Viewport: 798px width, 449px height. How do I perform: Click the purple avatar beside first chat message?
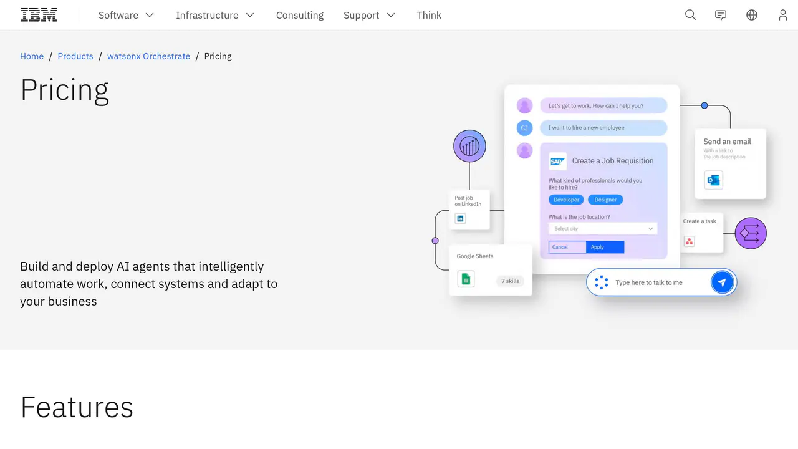pos(525,105)
